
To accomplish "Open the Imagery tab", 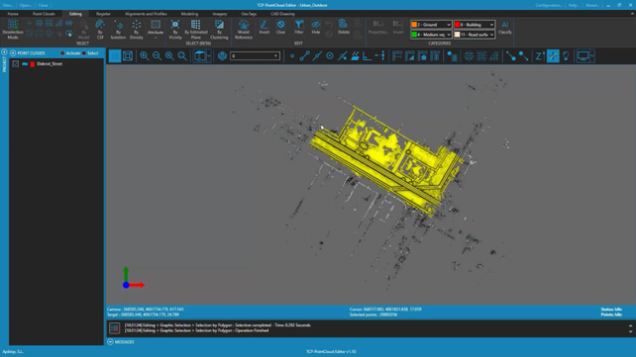I will click(x=220, y=14).
